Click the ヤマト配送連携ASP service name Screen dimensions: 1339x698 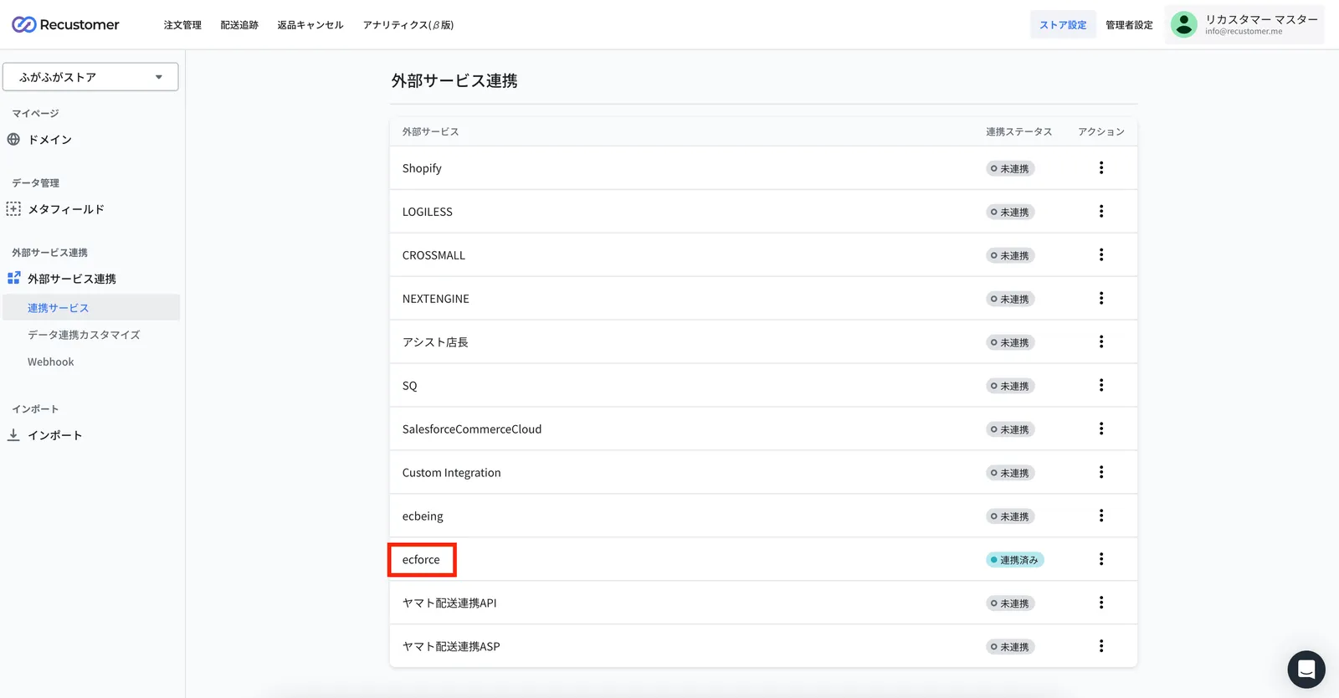tap(451, 646)
